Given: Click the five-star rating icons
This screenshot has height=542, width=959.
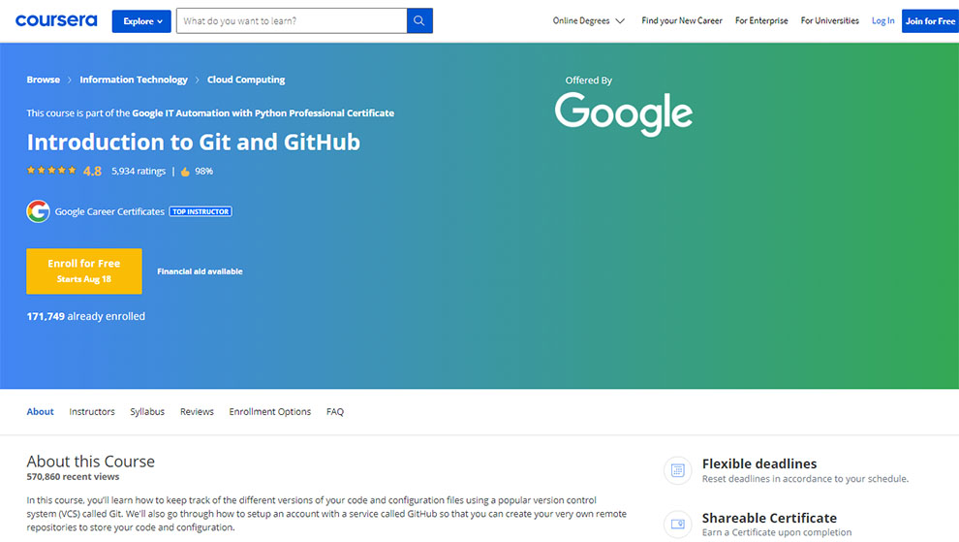Looking at the screenshot, I should (x=51, y=171).
